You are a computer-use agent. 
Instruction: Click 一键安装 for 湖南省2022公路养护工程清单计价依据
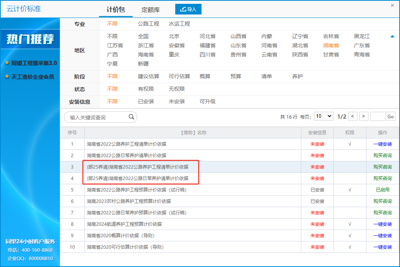382,144
